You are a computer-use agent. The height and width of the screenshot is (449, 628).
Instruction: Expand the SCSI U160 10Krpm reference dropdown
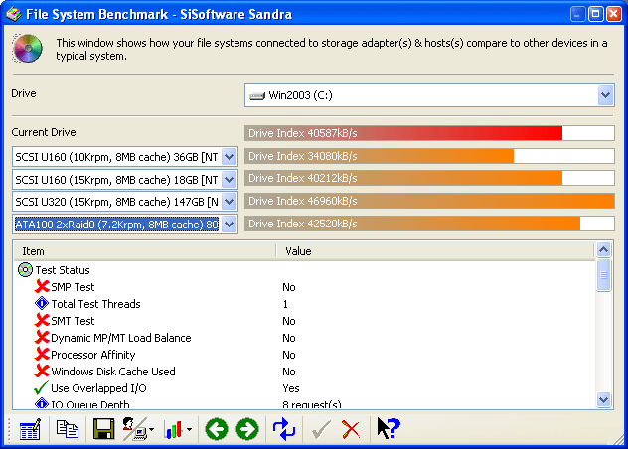click(229, 156)
